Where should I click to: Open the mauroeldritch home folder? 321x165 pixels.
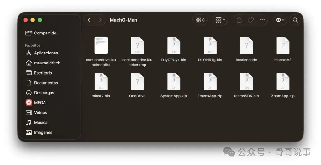(43, 63)
